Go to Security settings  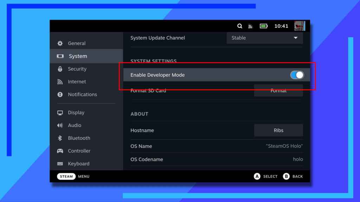(86, 69)
